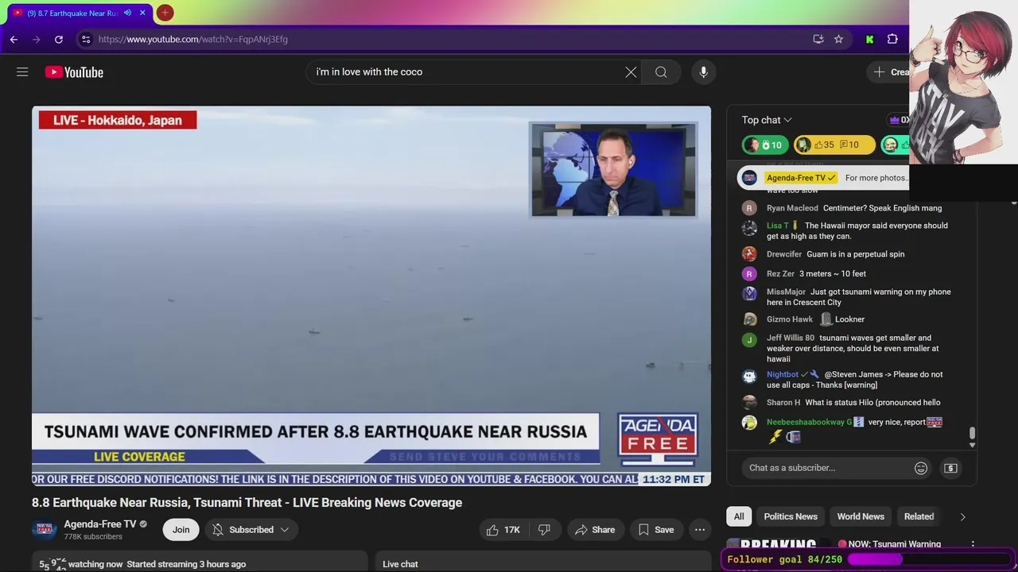This screenshot has width=1018, height=572.
Task: Click Drewcifer's avatar in chat
Action: pos(749,254)
